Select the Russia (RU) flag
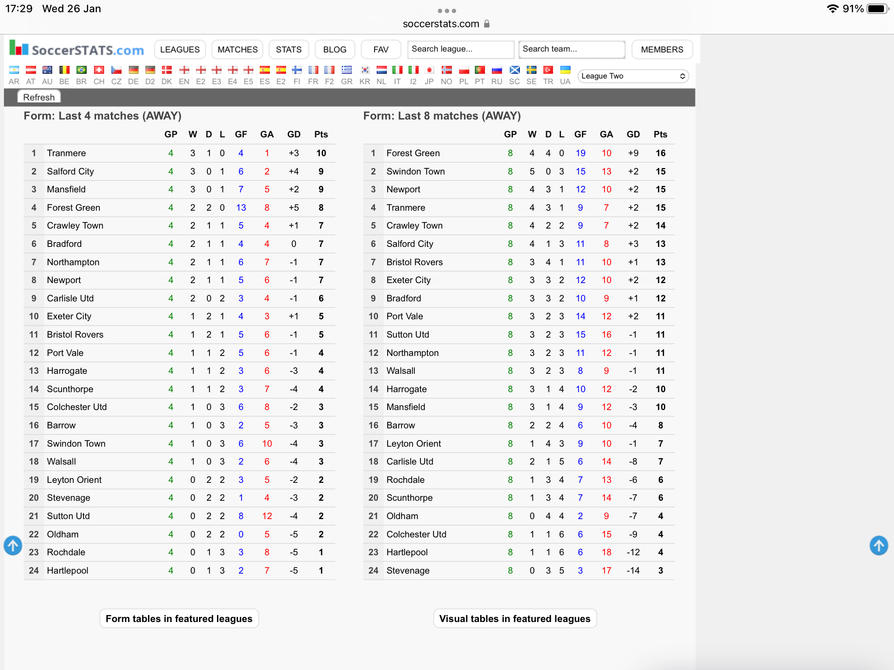894x670 pixels. (497, 70)
